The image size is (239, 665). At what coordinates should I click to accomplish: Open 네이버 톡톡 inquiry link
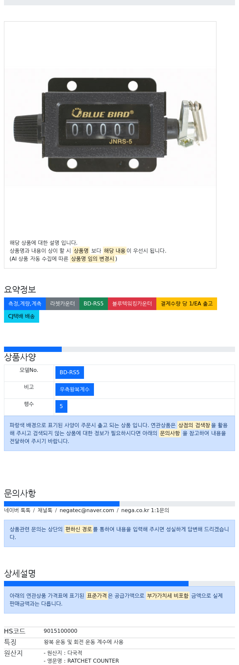point(17,510)
